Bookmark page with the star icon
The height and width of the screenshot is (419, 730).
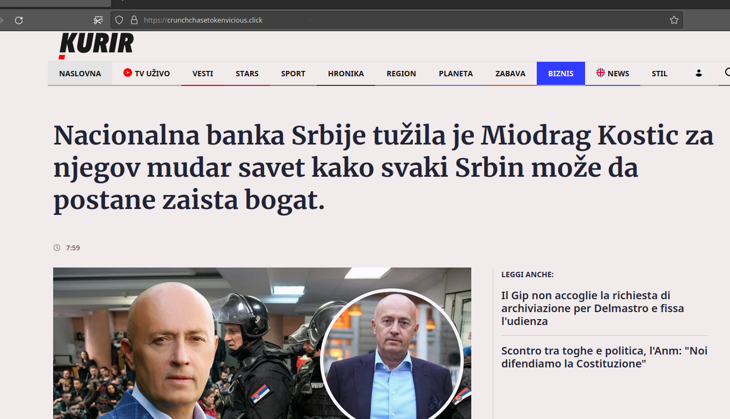(x=674, y=20)
